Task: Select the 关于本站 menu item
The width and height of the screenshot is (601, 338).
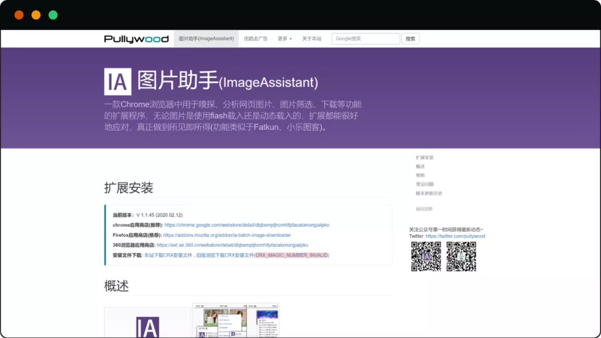Action: click(x=312, y=38)
